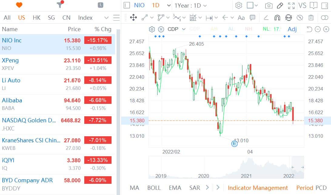Switch to the HK market tab
The width and height of the screenshot is (331, 195).
36,18
